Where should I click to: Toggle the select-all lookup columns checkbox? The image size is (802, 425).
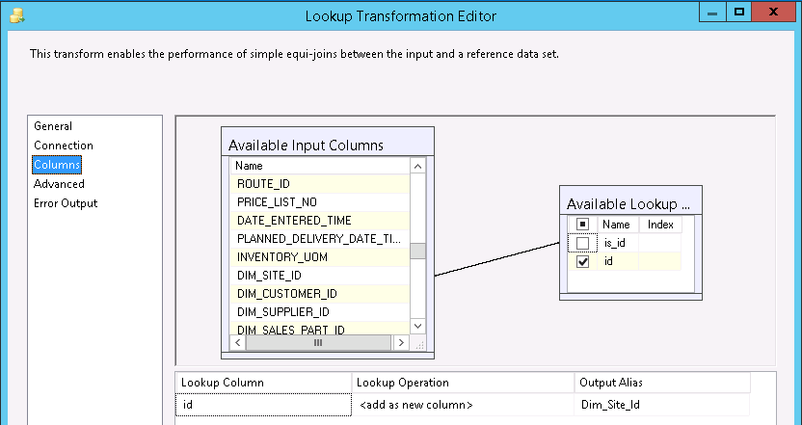click(582, 225)
